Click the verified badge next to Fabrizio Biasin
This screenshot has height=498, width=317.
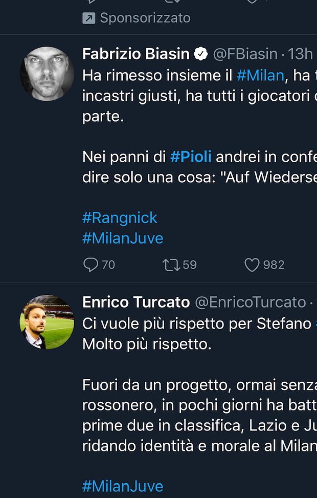point(201,54)
